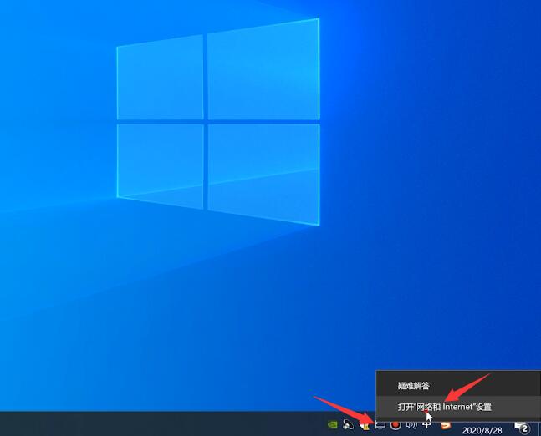
Task: Open the notification center icon
Action: click(x=522, y=428)
